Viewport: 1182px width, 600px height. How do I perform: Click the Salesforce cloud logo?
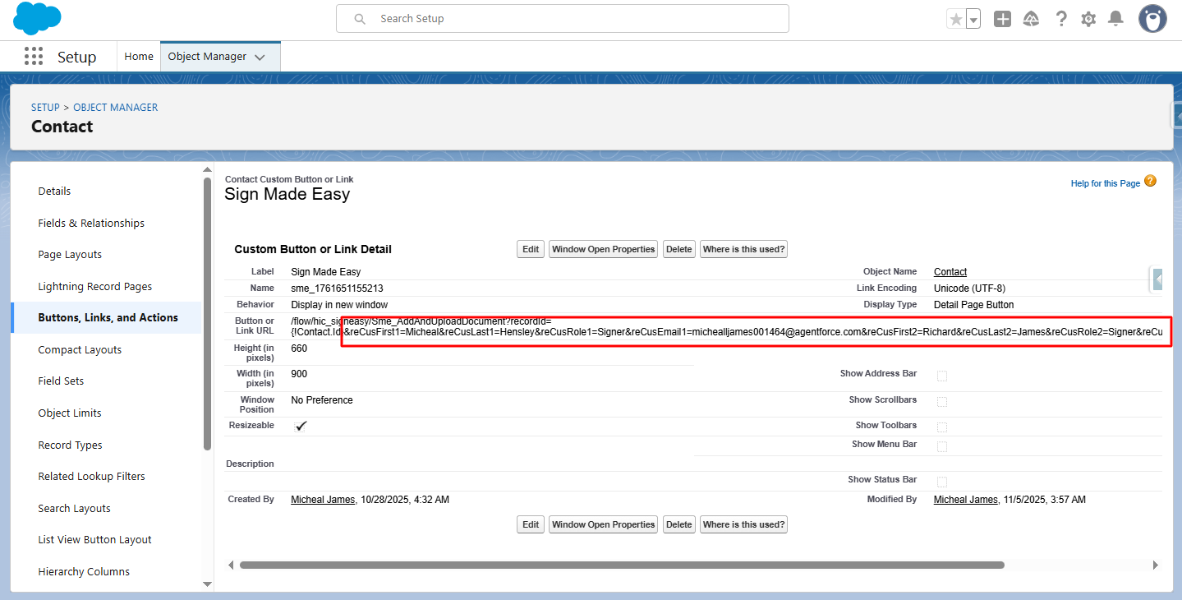tap(37, 18)
